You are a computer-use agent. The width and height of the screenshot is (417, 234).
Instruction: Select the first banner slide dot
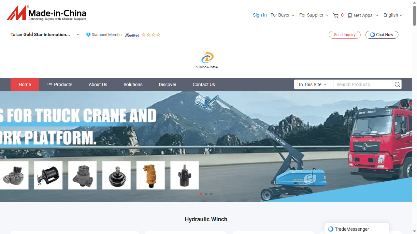pyautogui.click(x=201, y=194)
